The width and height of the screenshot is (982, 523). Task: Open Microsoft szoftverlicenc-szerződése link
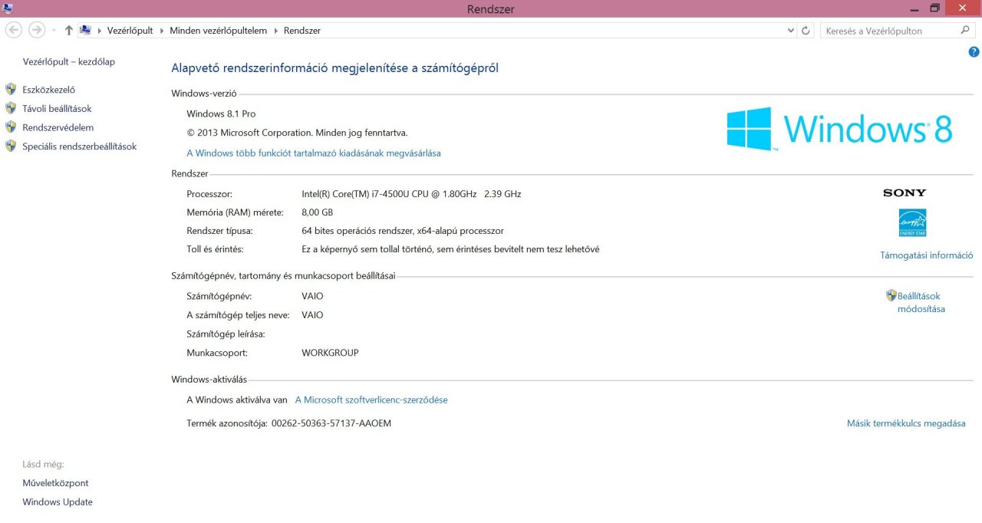pyautogui.click(x=371, y=400)
